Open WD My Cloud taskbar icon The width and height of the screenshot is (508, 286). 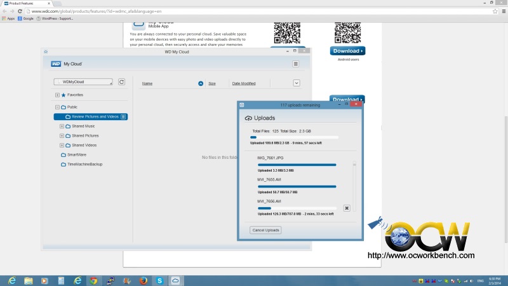pos(175,280)
